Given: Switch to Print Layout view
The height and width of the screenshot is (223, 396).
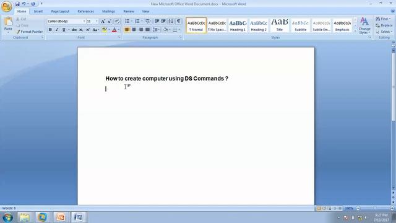Looking at the screenshot, I should pos(319,208).
